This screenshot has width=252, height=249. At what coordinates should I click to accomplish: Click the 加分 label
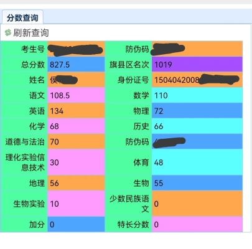(x=37, y=224)
